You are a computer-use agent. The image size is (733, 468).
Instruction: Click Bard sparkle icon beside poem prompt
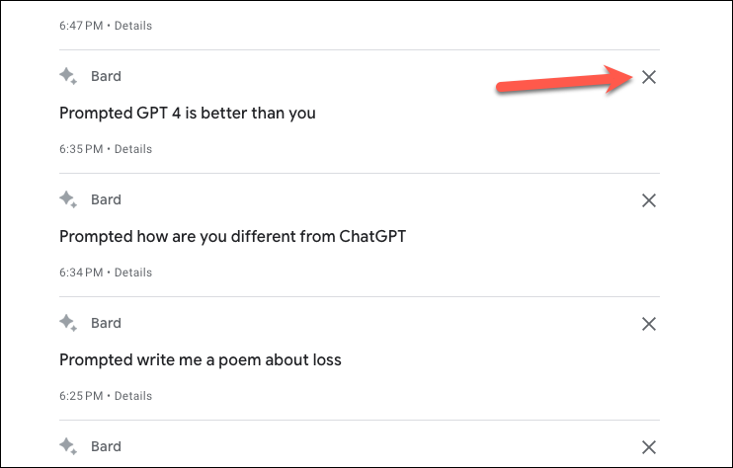click(68, 323)
